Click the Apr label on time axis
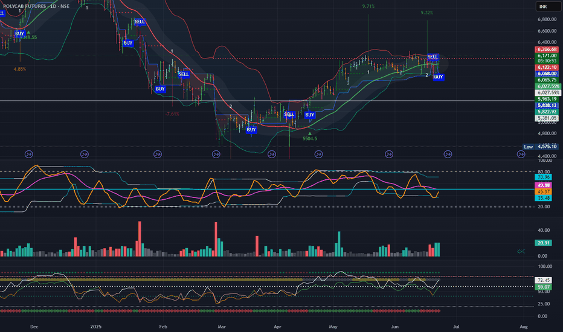 point(277,327)
